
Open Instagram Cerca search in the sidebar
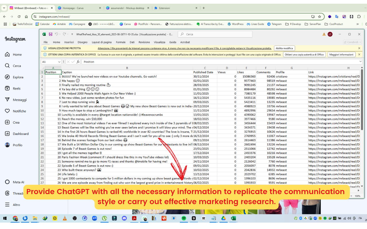click(13, 66)
